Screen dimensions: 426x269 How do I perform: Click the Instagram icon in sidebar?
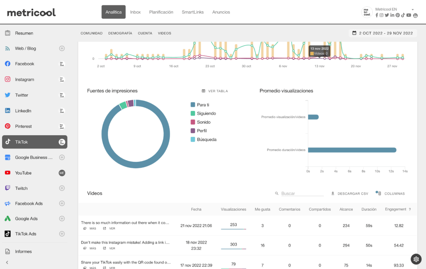[x=7, y=79]
